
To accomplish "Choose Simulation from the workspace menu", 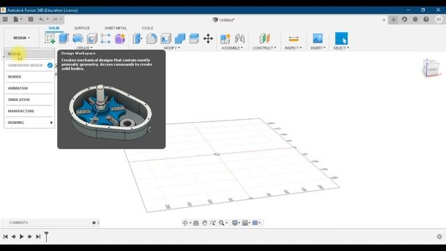I will coord(29,100).
